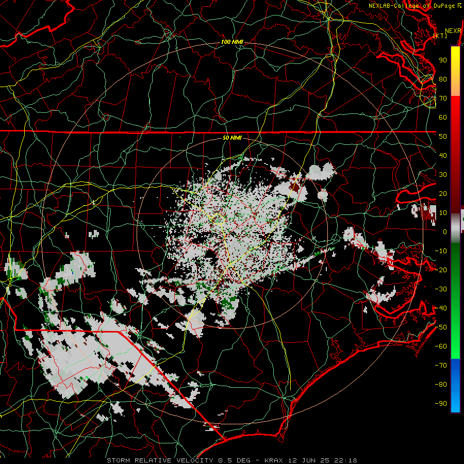Click the 70 value on the velocity scale
The width and height of the screenshot is (464, 464).
(x=443, y=98)
